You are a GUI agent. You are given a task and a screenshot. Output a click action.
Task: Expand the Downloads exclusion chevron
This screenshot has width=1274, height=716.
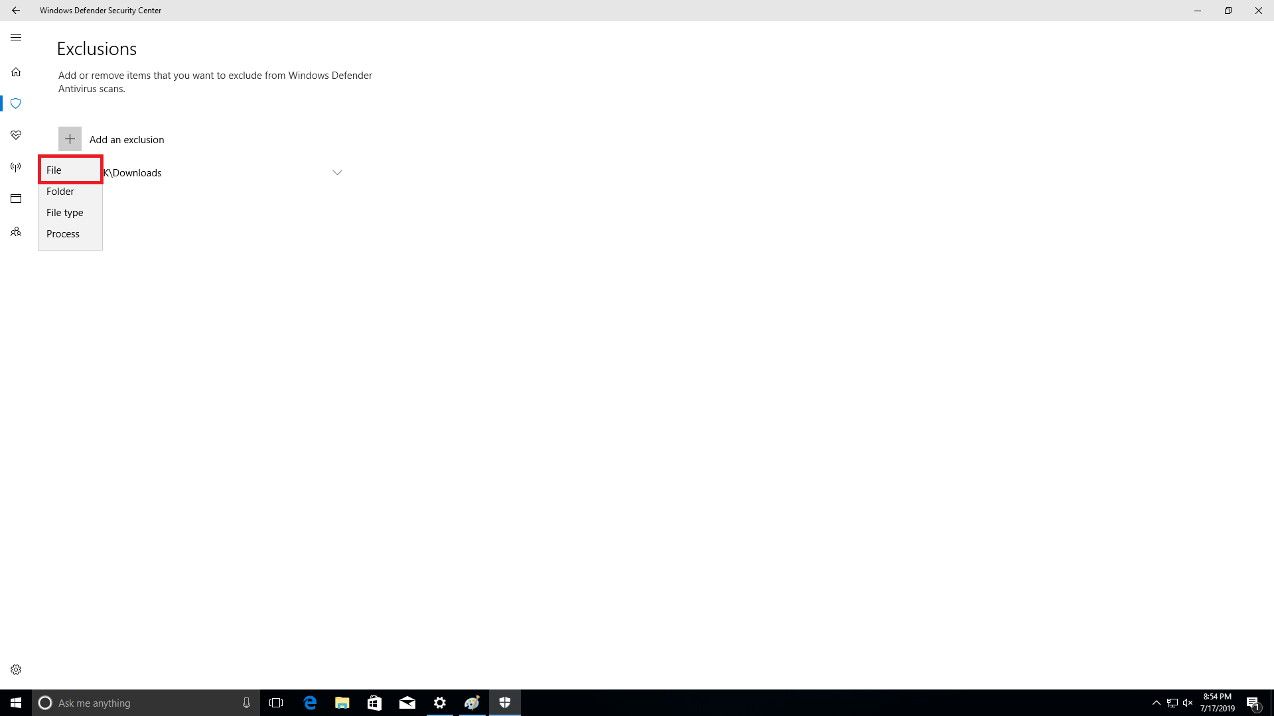[337, 173]
